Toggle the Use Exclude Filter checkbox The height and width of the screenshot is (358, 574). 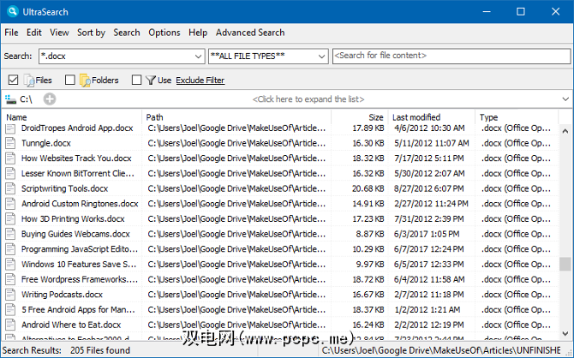[x=136, y=80]
